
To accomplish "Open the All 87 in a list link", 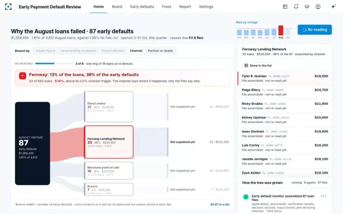I will pos(220,204).
